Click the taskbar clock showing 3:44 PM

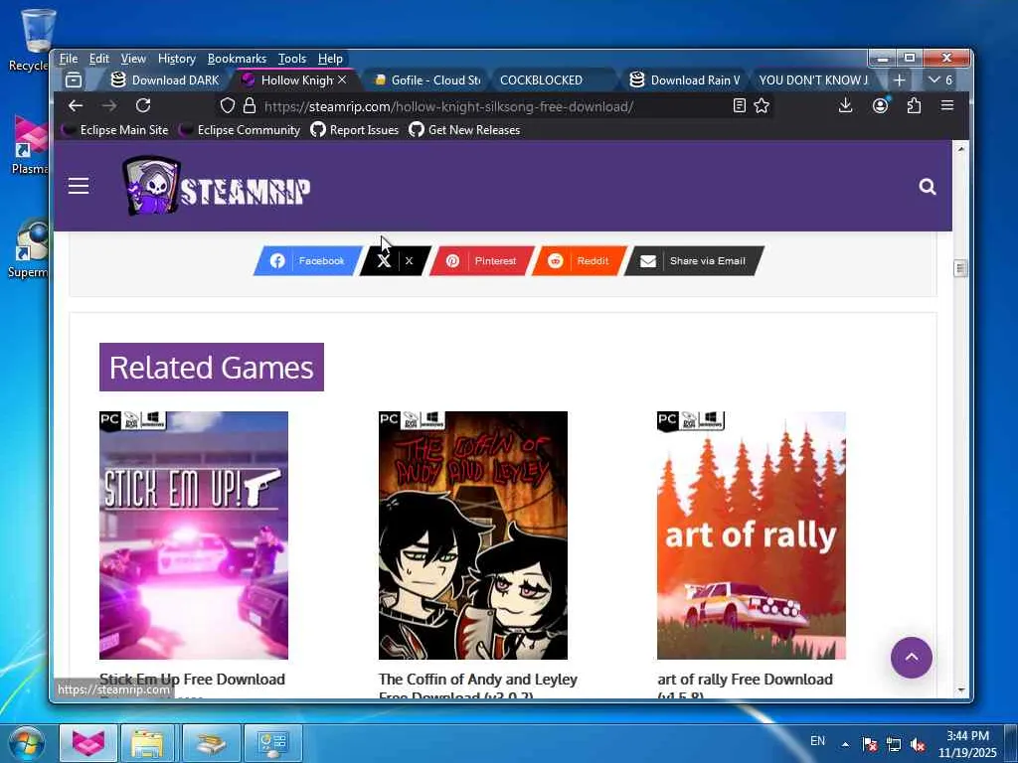coord(967,744)
